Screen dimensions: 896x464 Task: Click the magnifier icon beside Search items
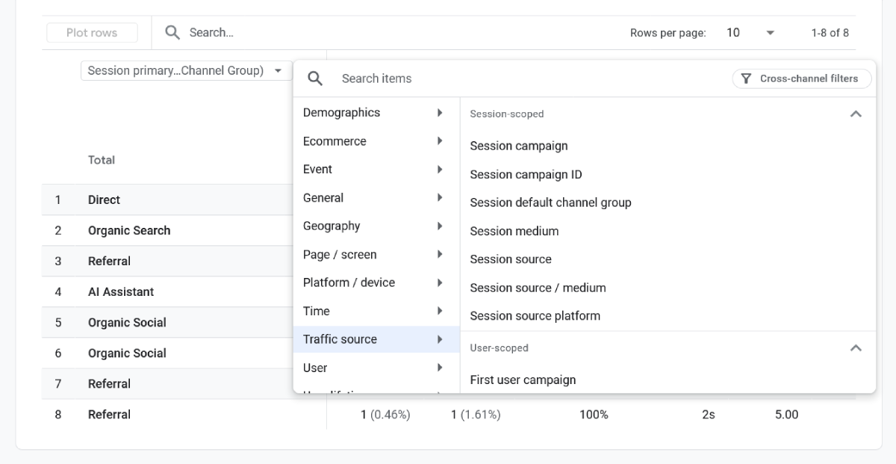(315, 78)
